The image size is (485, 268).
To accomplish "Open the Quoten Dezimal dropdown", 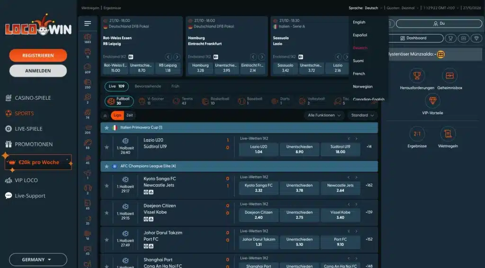I will 403,8.
